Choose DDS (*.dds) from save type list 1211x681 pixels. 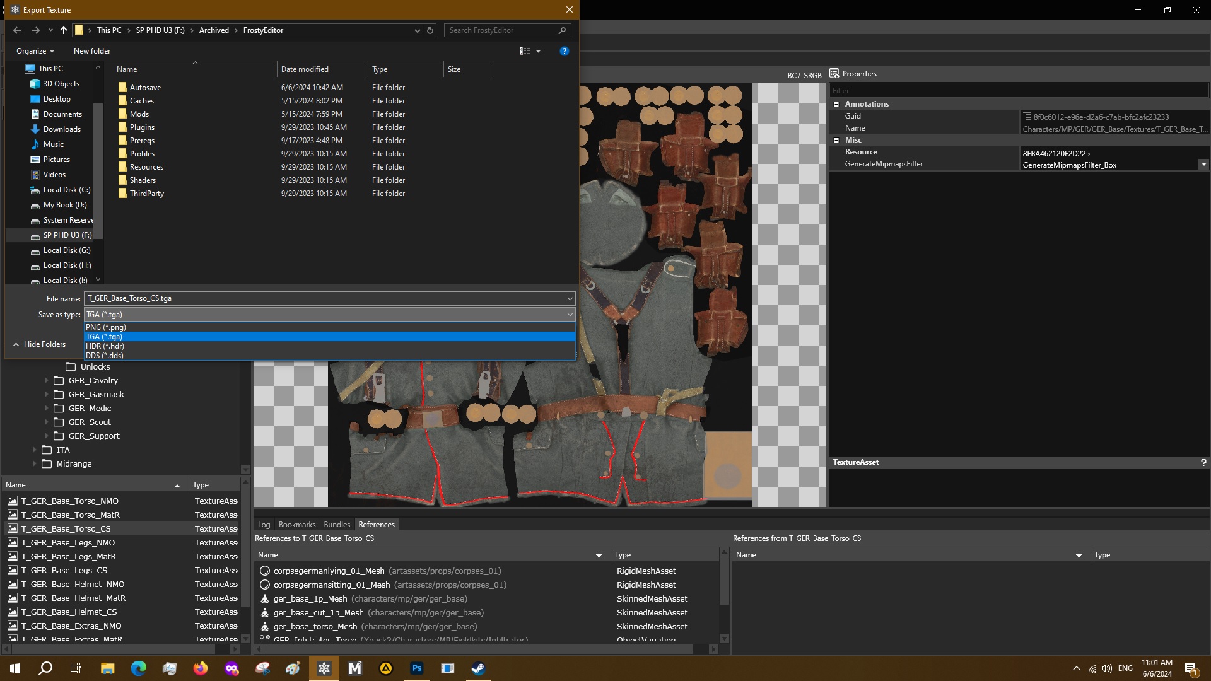[x=105, y=356]
